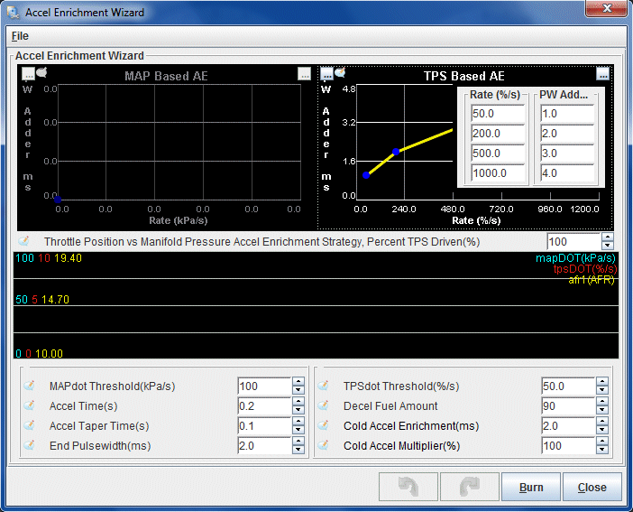Click help icon beside Throttle Position strategy
Image resolution: width=633 pixels, height=512 pixels.
[24, 242]
